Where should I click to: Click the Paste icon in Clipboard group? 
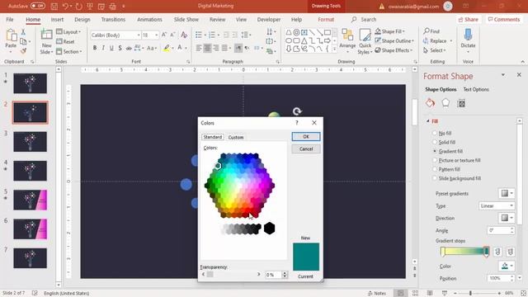pyautogui.click(x=11, y=35)
